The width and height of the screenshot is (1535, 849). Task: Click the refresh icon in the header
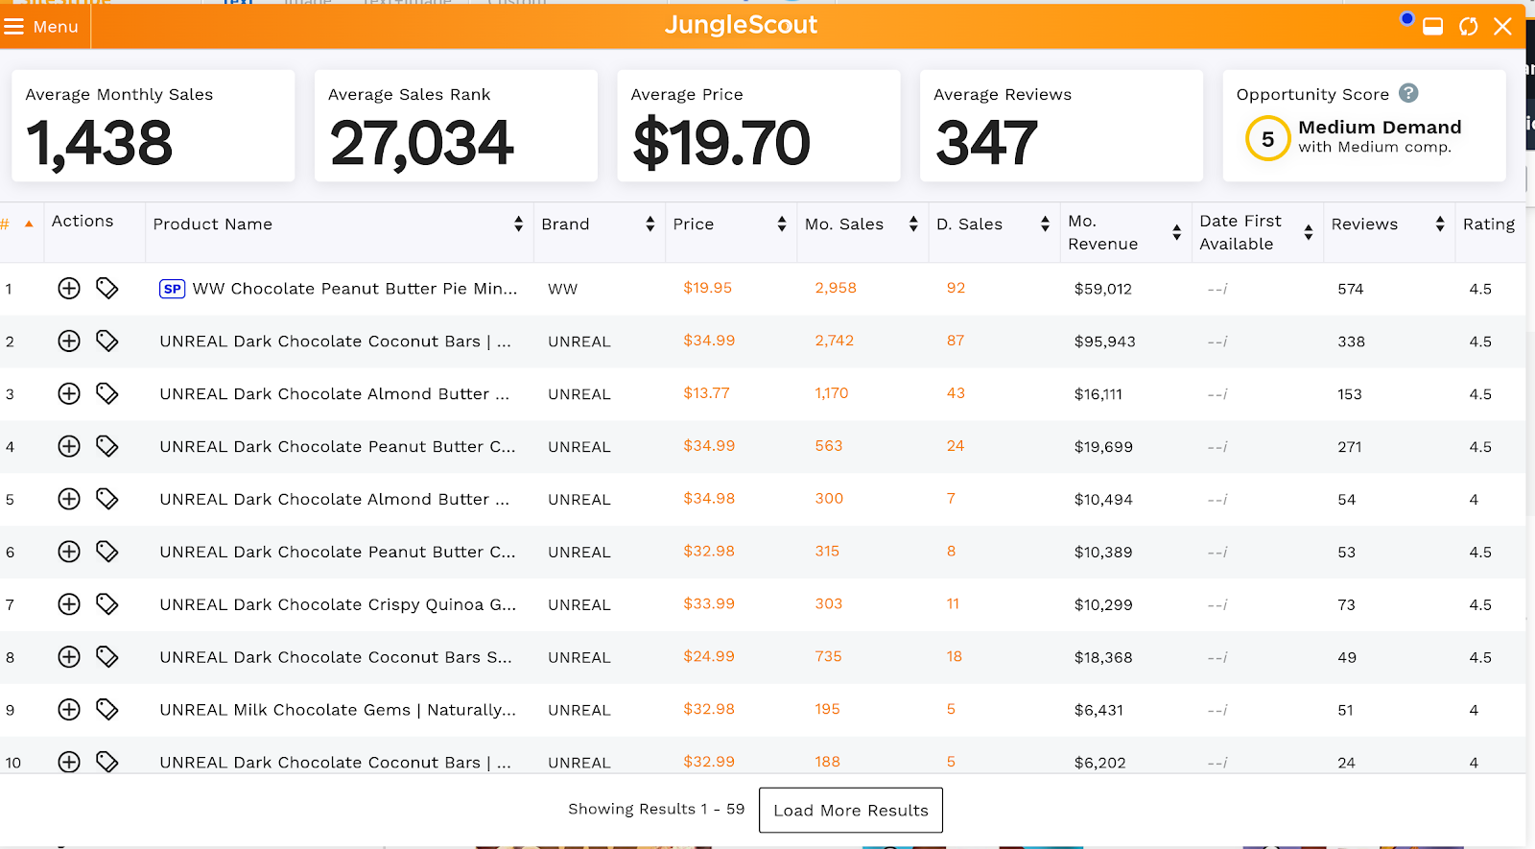[x=1468, y=27]
